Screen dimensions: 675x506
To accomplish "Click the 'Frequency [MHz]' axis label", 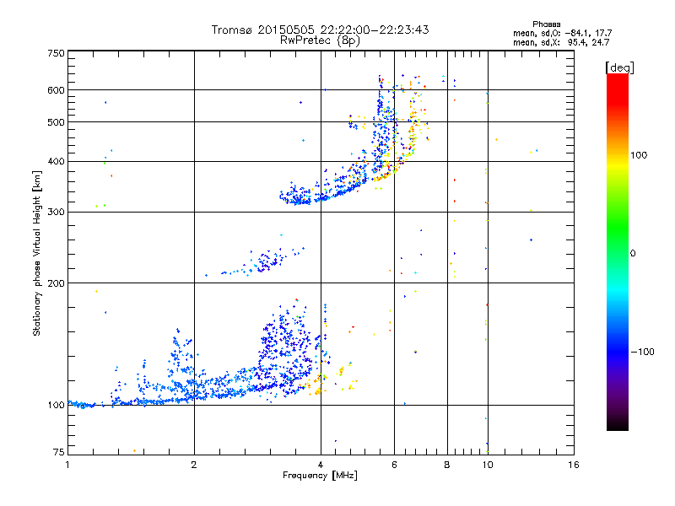I will [x=320, y=476].
